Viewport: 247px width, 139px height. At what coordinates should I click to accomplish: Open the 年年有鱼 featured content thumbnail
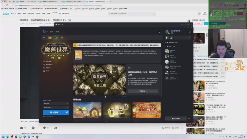(x=146, y=110)
